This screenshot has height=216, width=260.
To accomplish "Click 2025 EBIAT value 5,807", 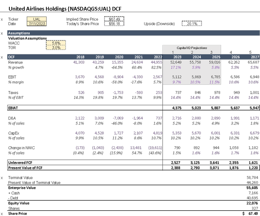I will 216,108.
